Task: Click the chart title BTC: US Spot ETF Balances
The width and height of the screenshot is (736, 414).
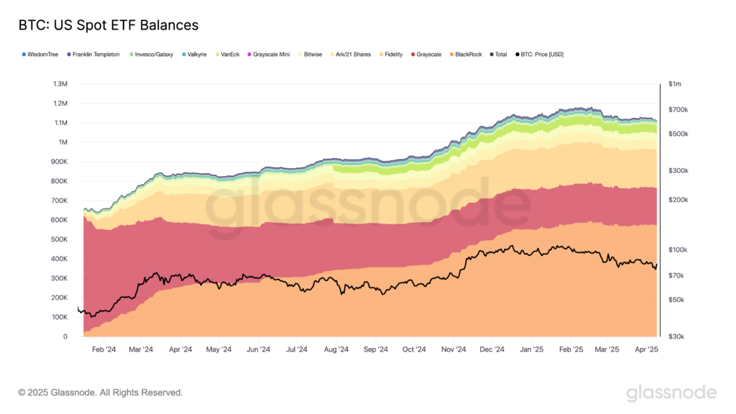Action: (x=108, y=25)
